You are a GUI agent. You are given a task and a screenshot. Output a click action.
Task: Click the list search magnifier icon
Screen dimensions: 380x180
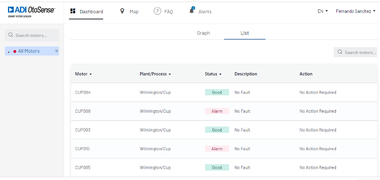(340, 52)
